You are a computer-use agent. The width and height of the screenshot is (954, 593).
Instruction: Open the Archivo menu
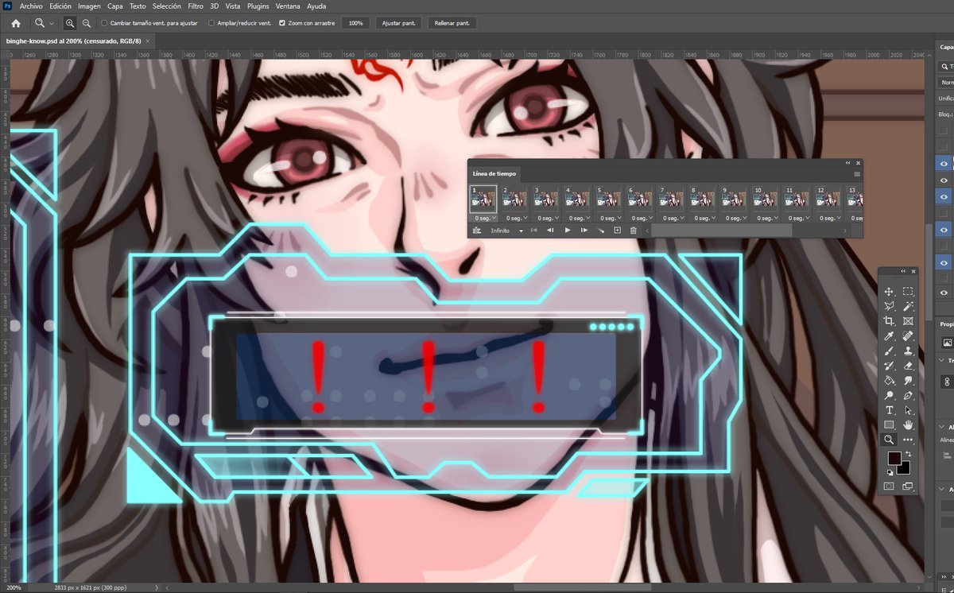(x=31, y=6)
